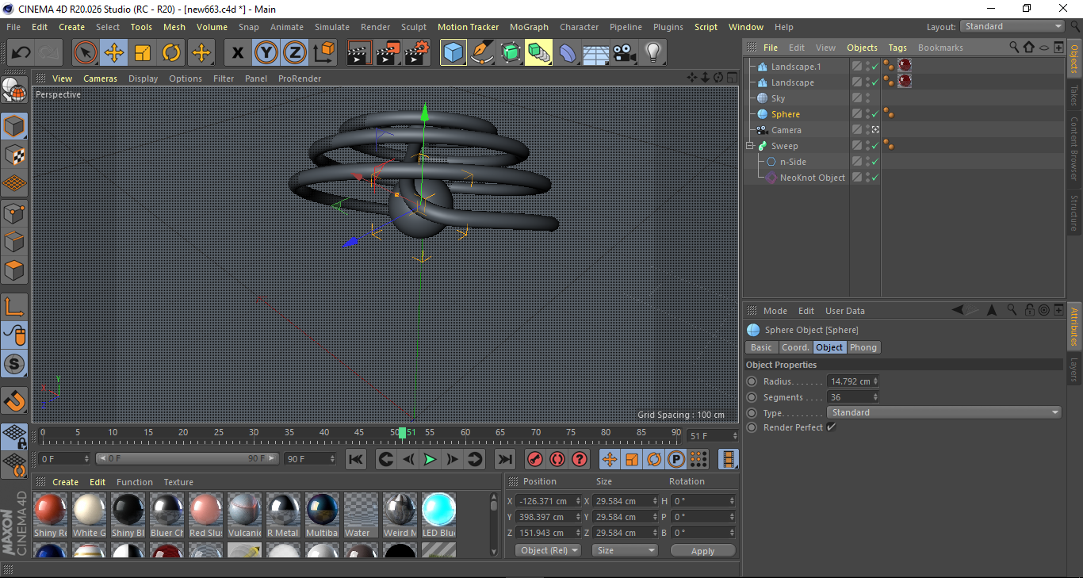Activate the Scale tool
This screenshot has width=1083, height=578.
(x=143, y=53)
